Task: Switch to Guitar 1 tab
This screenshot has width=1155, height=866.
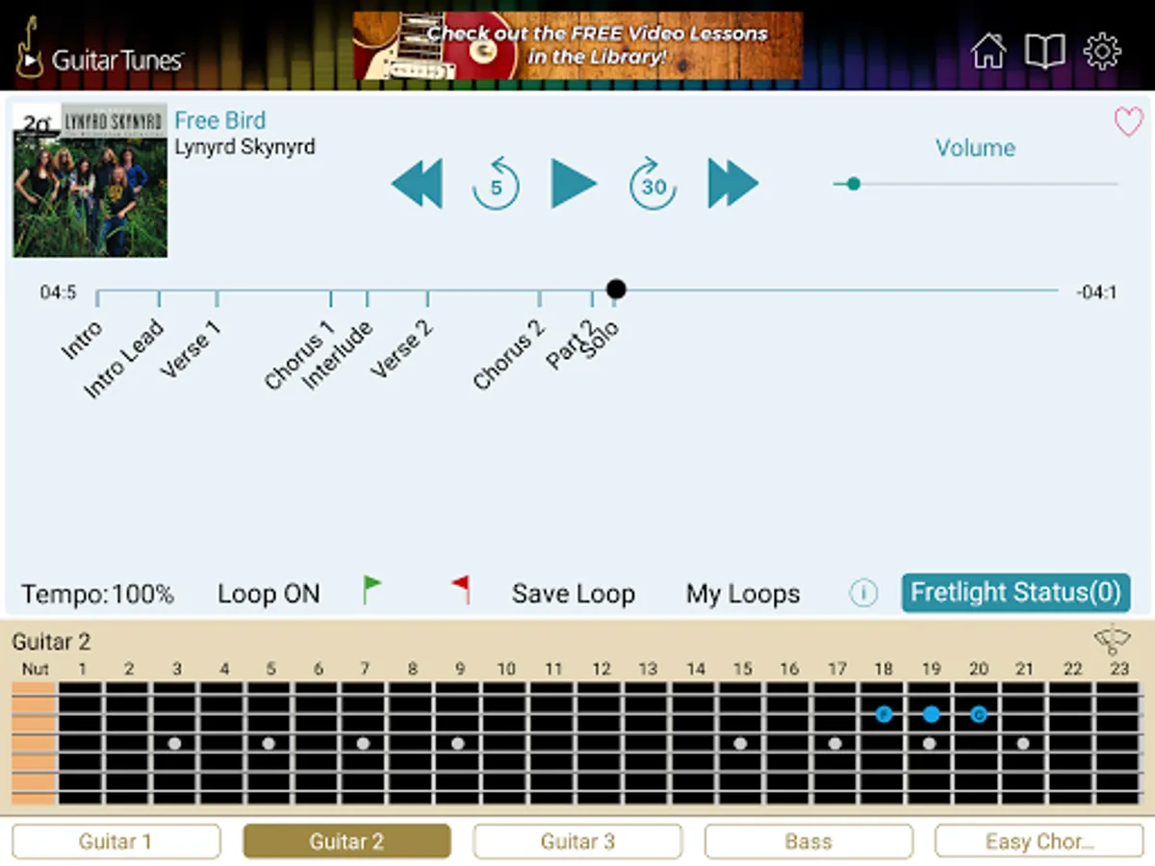Action: click(x=115, y=842)
